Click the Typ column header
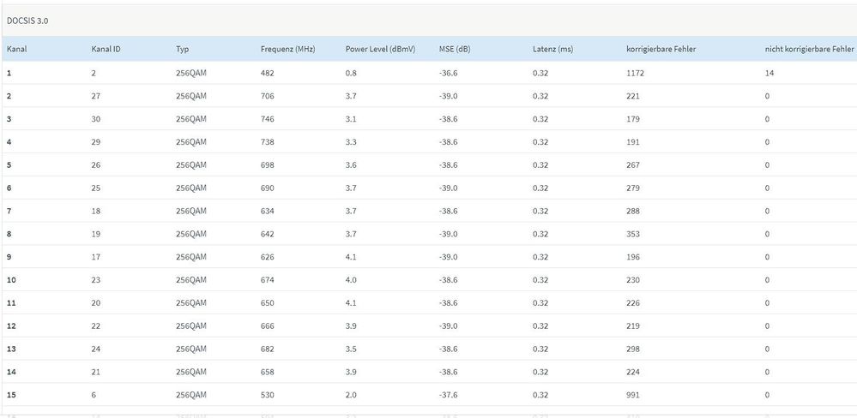The height and width of the screenshot is (418, 857). tap(182, 50)
